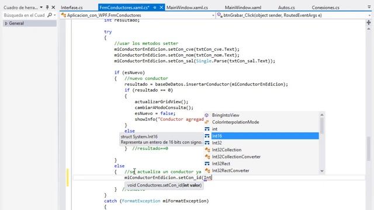Image resolution: width=374 pixels, height=210 pixels.
Task: Click the '//usar los metodos setter' comment
Action: [146, 43]
